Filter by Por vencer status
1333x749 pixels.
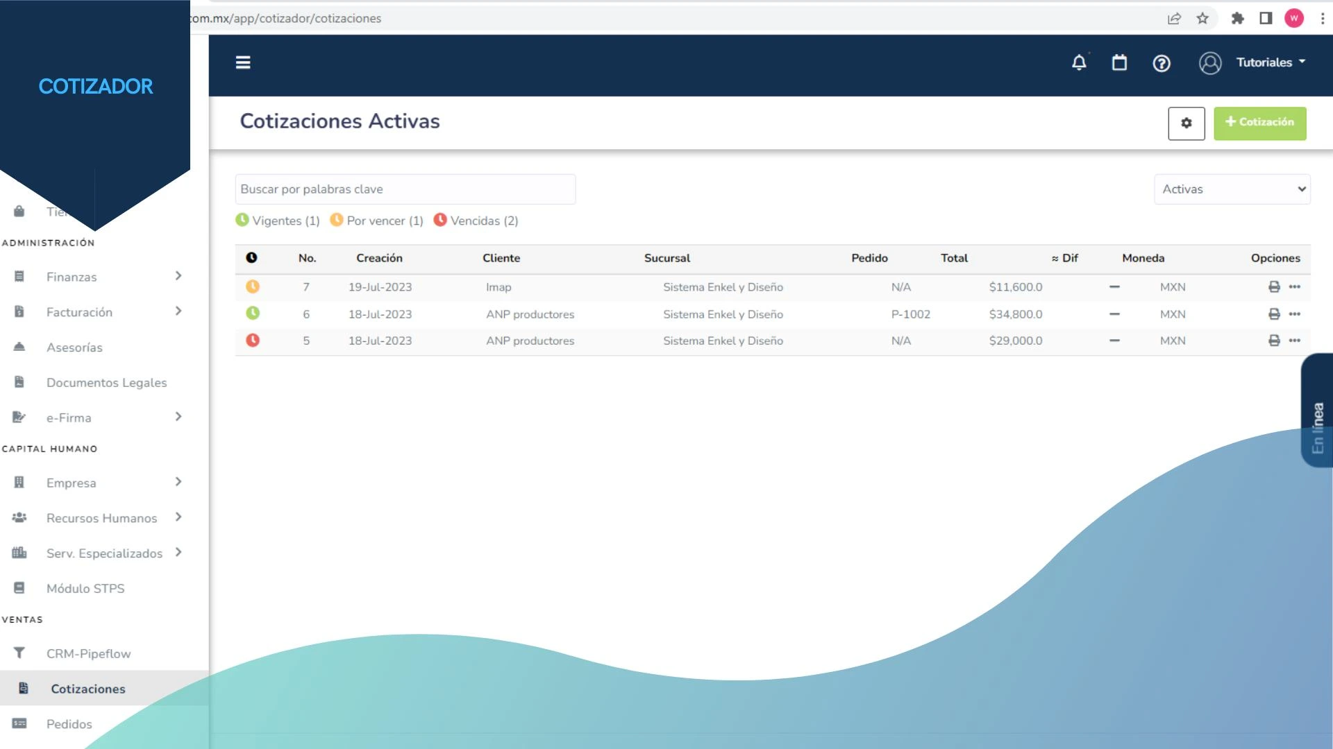pos(376,221)
